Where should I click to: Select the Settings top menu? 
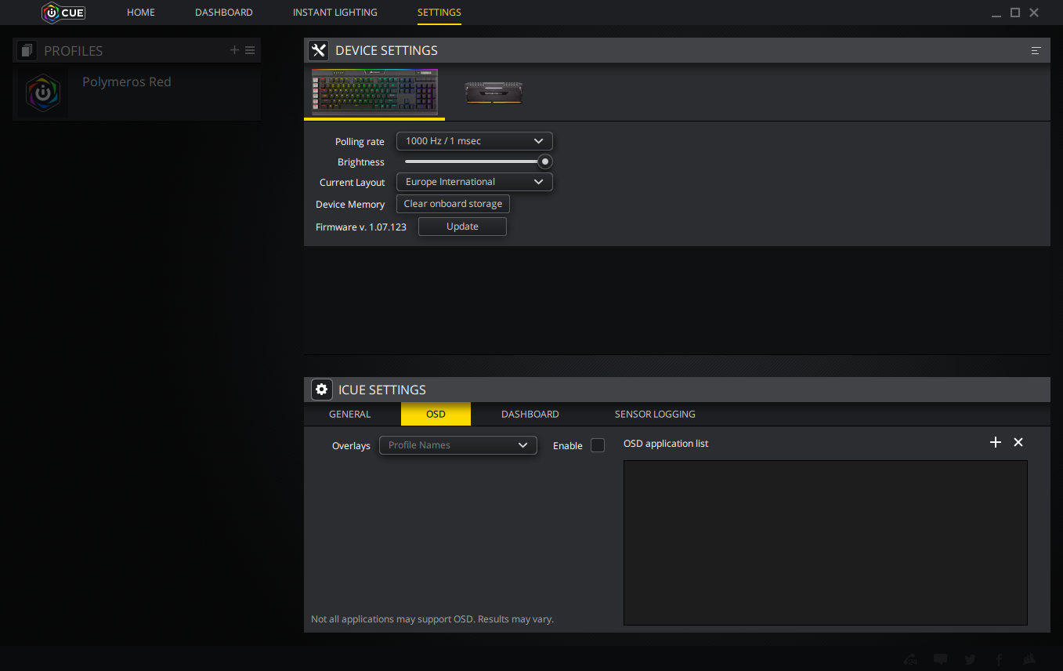pyautogui.click(x=439, y=13)
